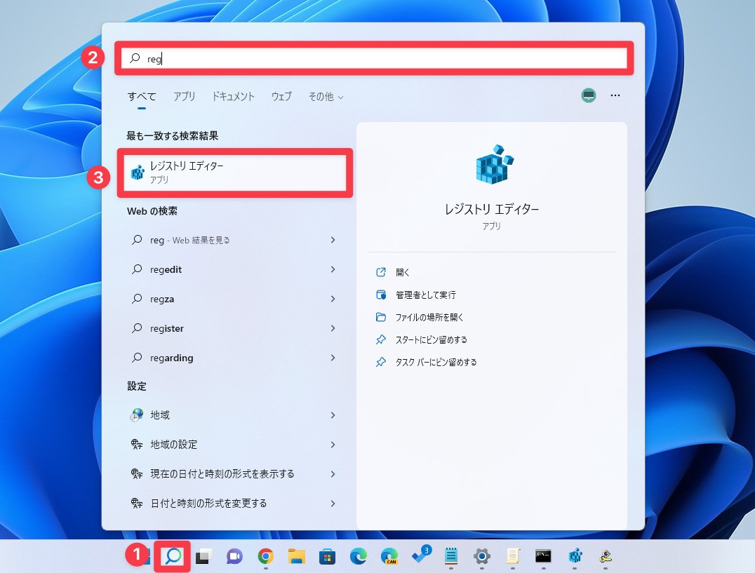This screenshot has height=573, width=755.
Task: Open the scroll-shaped script icon in taskbar
Action: pyautogui.click(x=513, y=556)
